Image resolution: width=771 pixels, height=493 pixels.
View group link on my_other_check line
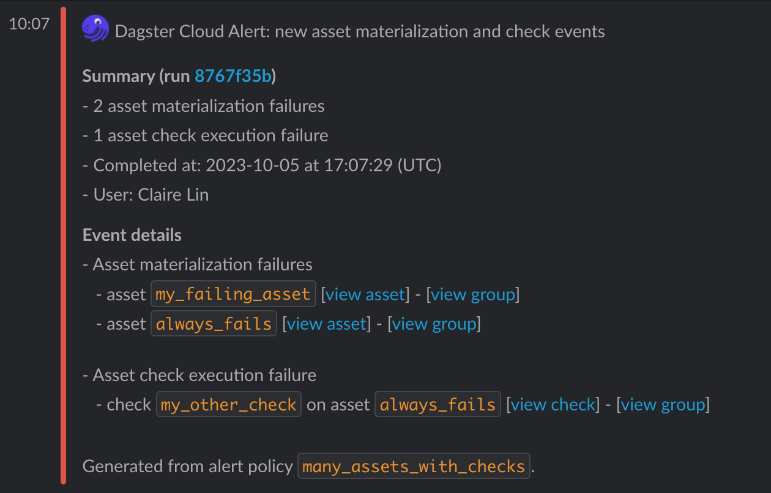coord(663,404)
